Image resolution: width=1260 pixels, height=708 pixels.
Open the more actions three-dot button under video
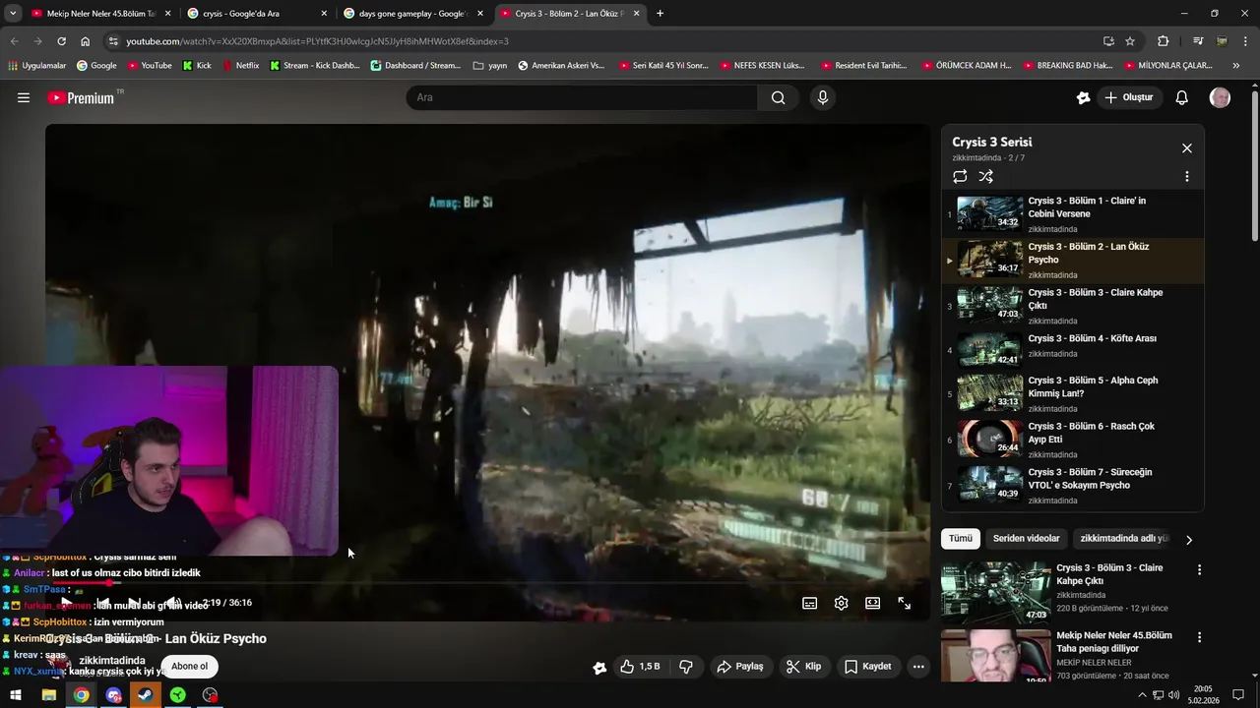917,667
